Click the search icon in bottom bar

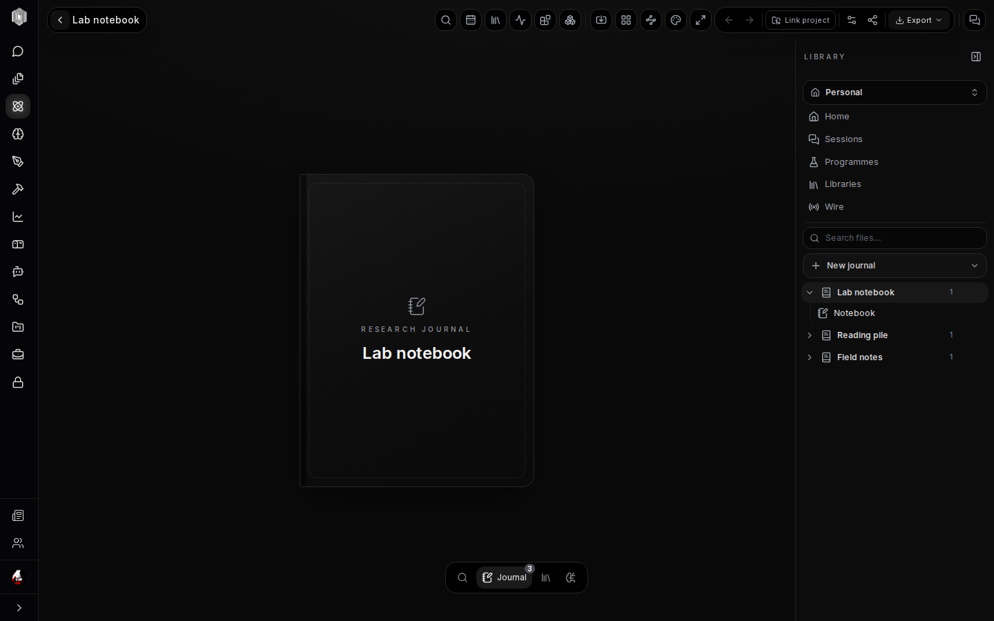point(462,578)
